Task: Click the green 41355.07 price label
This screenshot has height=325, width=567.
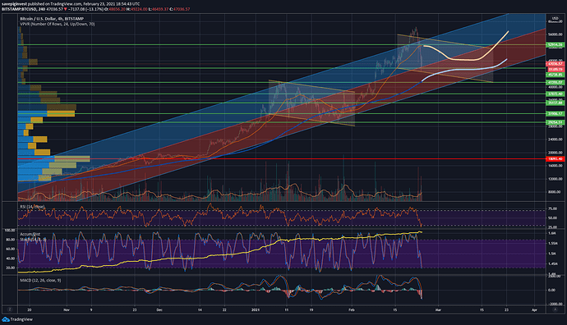Action: pyautogui.click(x=555, y=82)
